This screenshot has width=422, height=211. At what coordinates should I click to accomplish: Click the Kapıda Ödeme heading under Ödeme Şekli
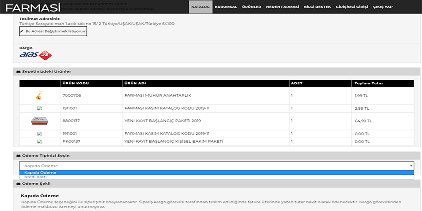(40, 196)
